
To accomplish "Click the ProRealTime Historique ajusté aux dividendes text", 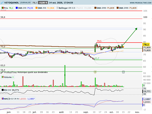I will pyautogui.click(x=26, y=72).
